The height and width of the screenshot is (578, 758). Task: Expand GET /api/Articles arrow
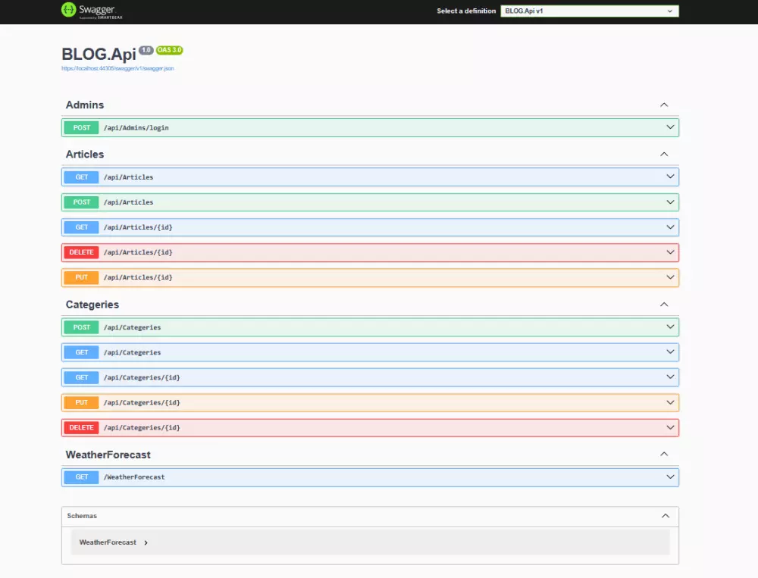[670, 177]
